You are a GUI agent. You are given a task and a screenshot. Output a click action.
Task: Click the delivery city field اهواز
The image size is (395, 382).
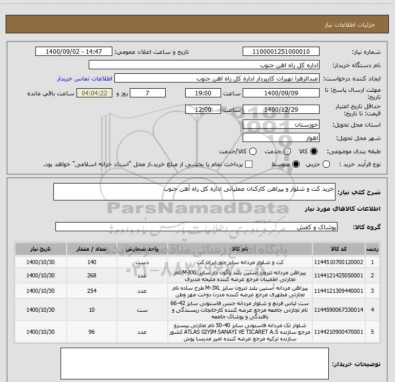(281, 138)
